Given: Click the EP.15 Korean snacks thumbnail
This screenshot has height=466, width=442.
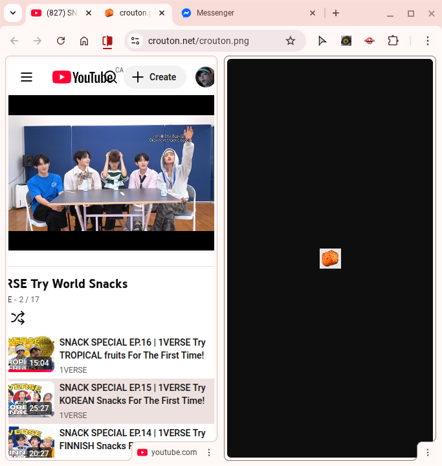Looking at the screenshot, I should [x=31, y=399].
